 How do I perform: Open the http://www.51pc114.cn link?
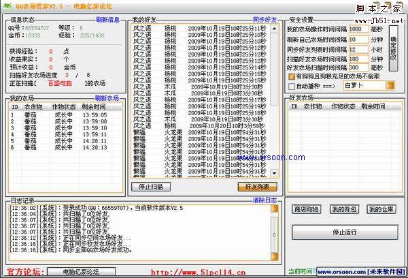198,273
